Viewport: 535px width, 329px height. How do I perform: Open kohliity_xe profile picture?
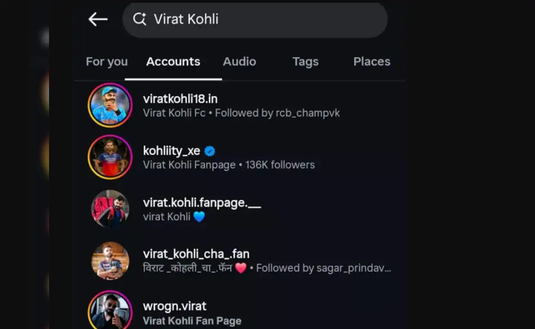pos(110,157)
